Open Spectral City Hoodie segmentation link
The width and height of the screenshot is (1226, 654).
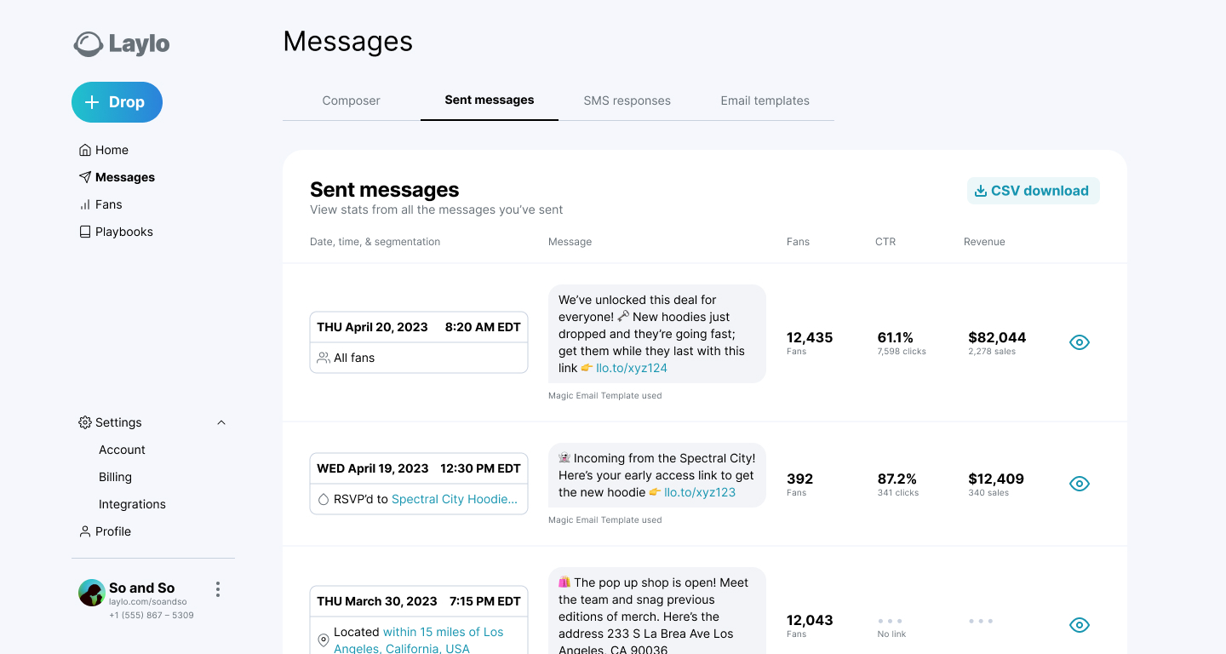tap(454, 499)
